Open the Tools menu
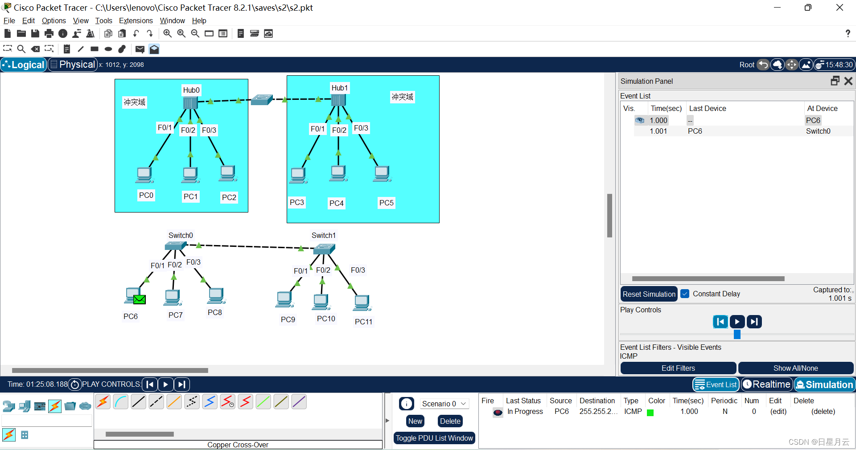This screenshot has width=856, height=450. coord(103,20)
